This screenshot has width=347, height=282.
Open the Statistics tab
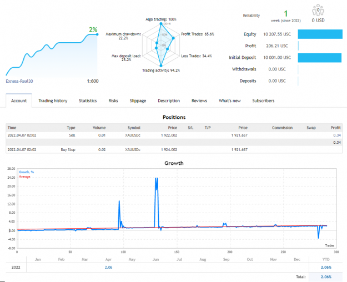point(88,100)
